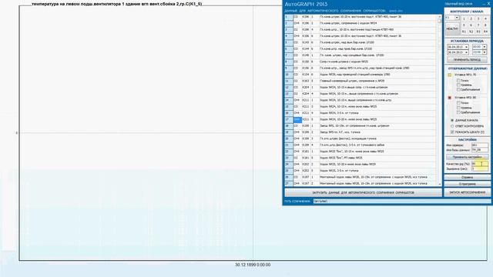493x277 pixels.
Task: Toggle Уровень checkbox under Уставка №2
Action: pos(458,108)
